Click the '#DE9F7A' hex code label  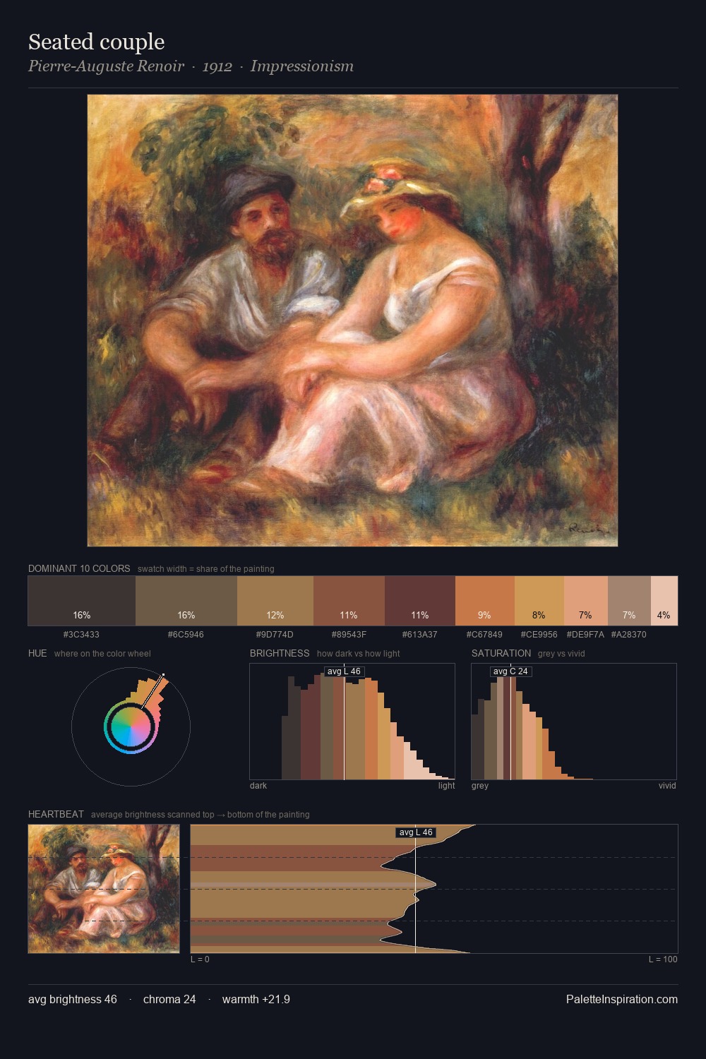[585, 634]
